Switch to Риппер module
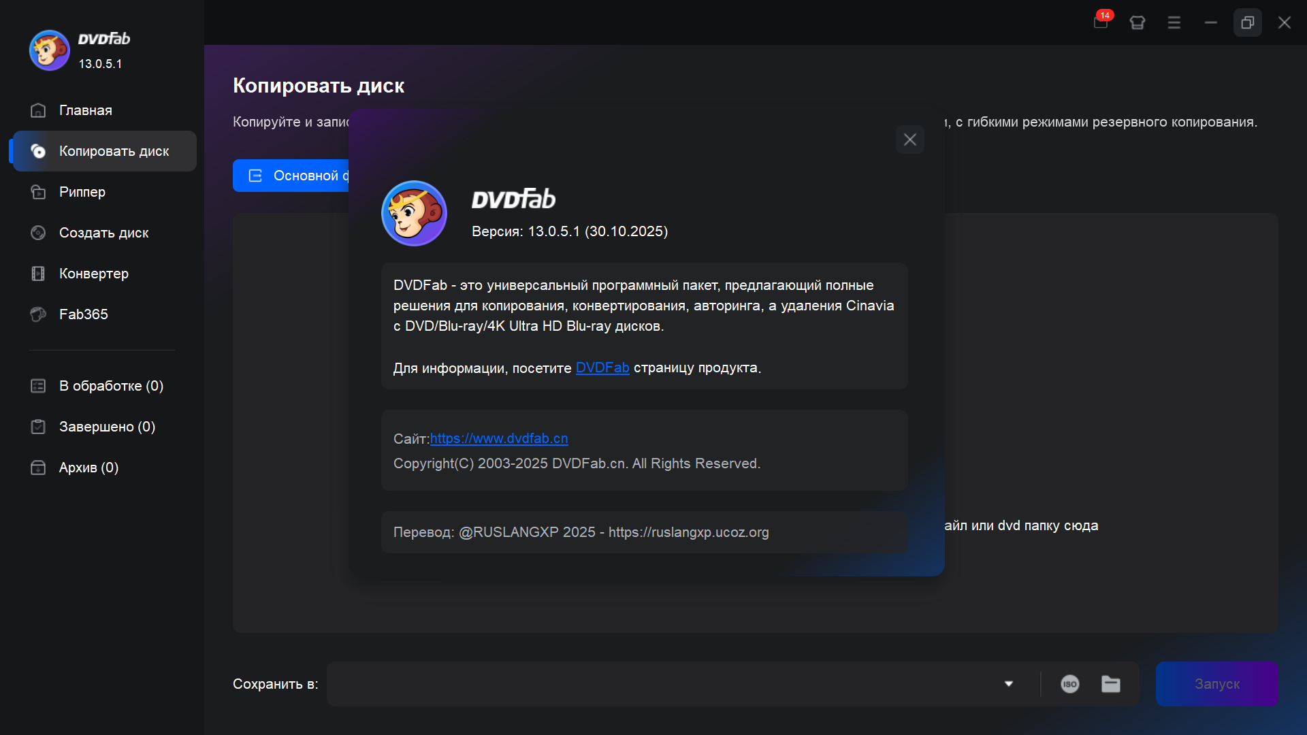Screen dimensions: 1307x735 pyautogui.click(x=82, y=192)
